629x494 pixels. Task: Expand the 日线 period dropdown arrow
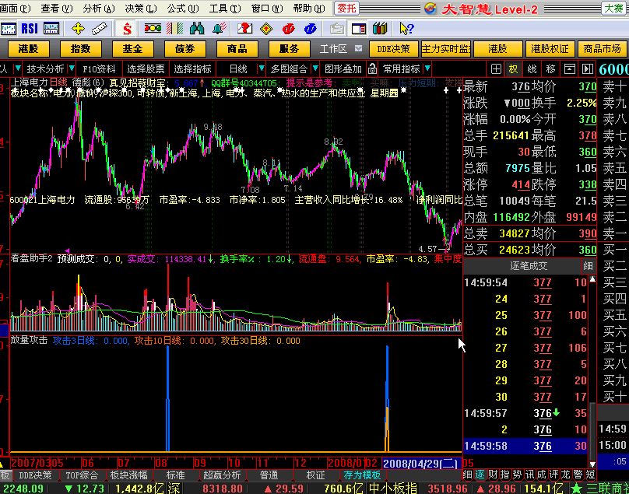pos(262,68)
